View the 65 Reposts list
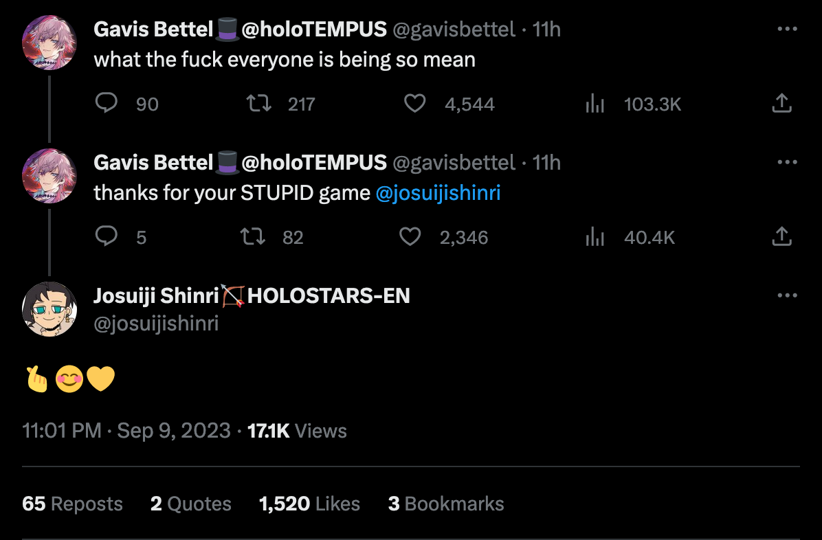 pyautogui.click(x=72, y=504)
